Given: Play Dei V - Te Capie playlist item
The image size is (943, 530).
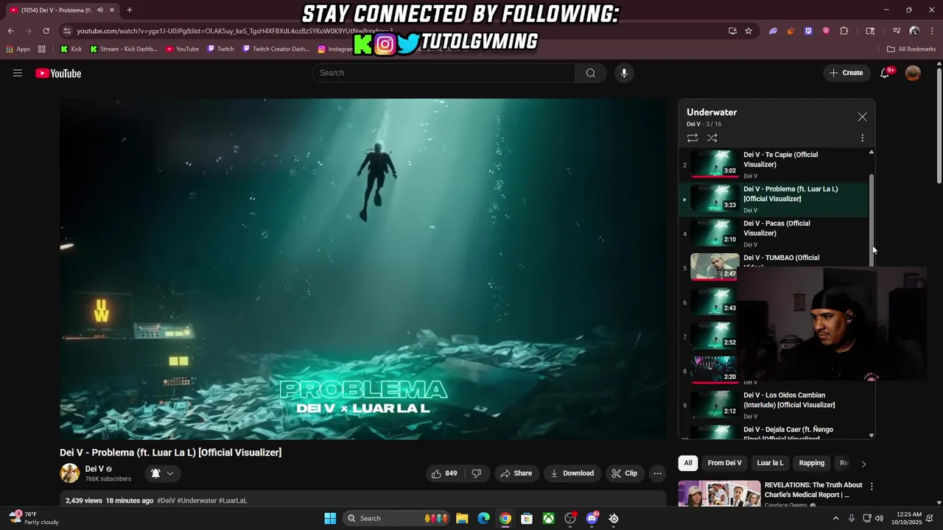Looking at the screenshot, I should (x=773, y=165).
